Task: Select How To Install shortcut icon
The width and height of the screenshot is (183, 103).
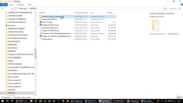Action: 41,22
